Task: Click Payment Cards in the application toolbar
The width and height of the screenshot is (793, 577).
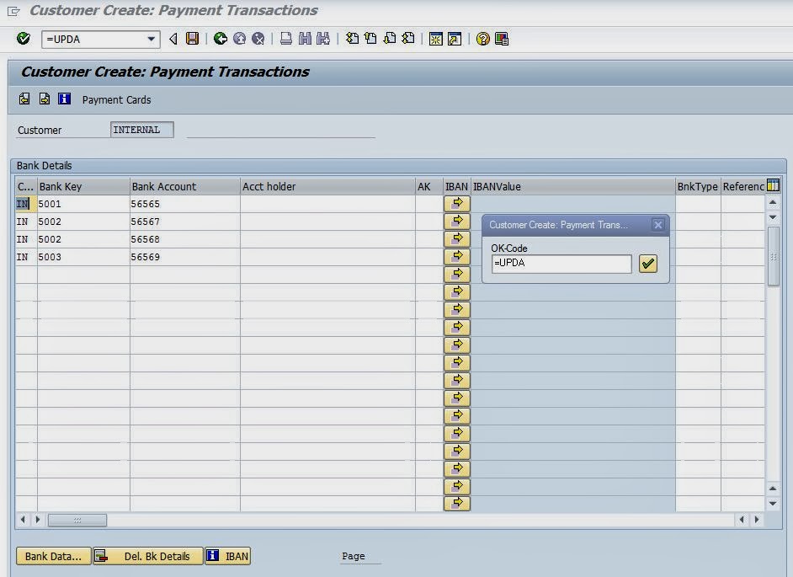Action: (x=116, y=99)
